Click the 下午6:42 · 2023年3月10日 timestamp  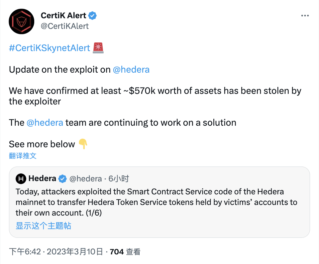(x=56, y=252)
